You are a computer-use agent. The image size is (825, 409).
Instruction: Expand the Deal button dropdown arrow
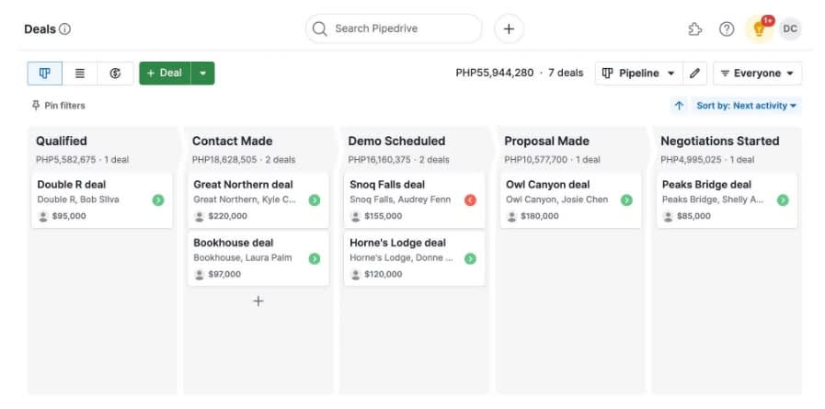point(203,74)
